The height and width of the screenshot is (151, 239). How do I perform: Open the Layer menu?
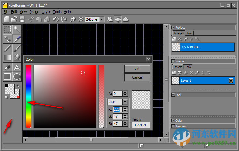click(x=46, y=12)
